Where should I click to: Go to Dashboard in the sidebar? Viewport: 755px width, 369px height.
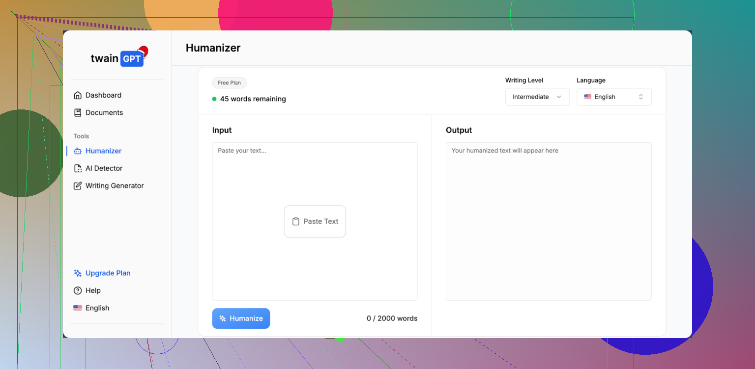tap(103, 95)
